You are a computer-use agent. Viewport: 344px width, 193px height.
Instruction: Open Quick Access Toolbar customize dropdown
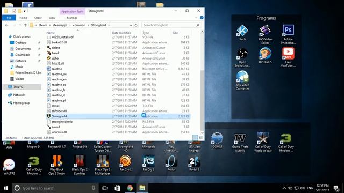(25, 11)
